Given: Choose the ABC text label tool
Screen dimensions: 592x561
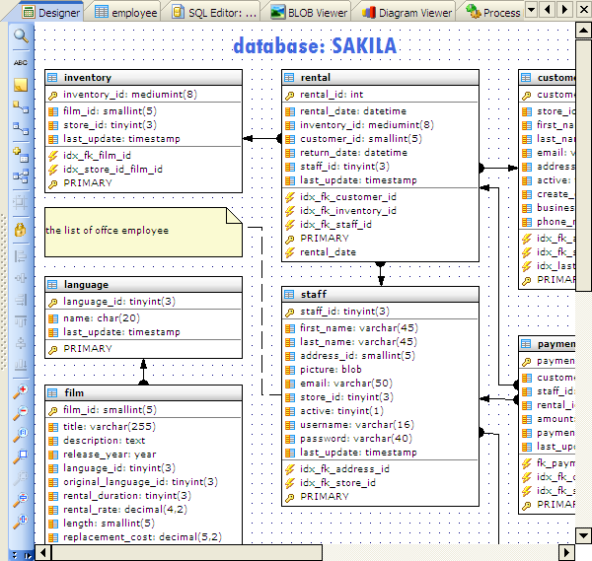Looking at the screenshot, I should [21, 63].
